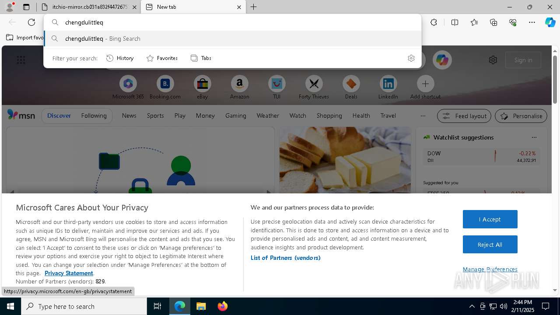Open the Manage Preferences link
This screenshot has width=560, height=315.
(x=490, y=269)
